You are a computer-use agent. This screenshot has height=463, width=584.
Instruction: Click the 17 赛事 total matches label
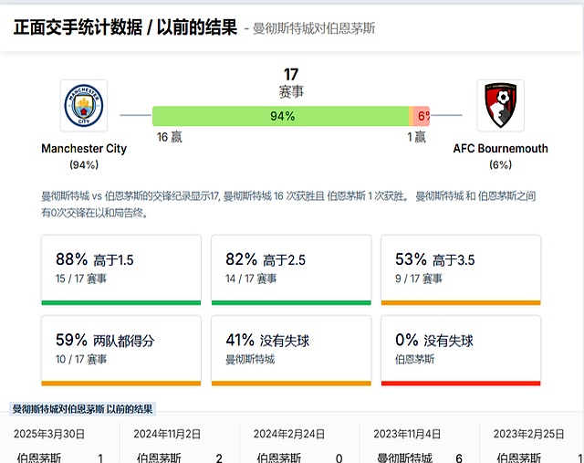coord(291,83)
